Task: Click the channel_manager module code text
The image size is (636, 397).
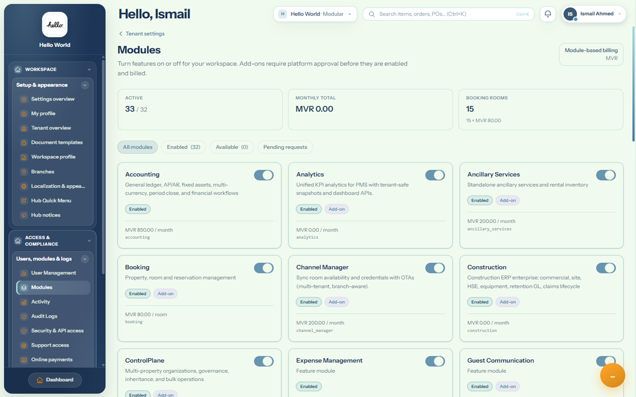Action: pos(314,331)
